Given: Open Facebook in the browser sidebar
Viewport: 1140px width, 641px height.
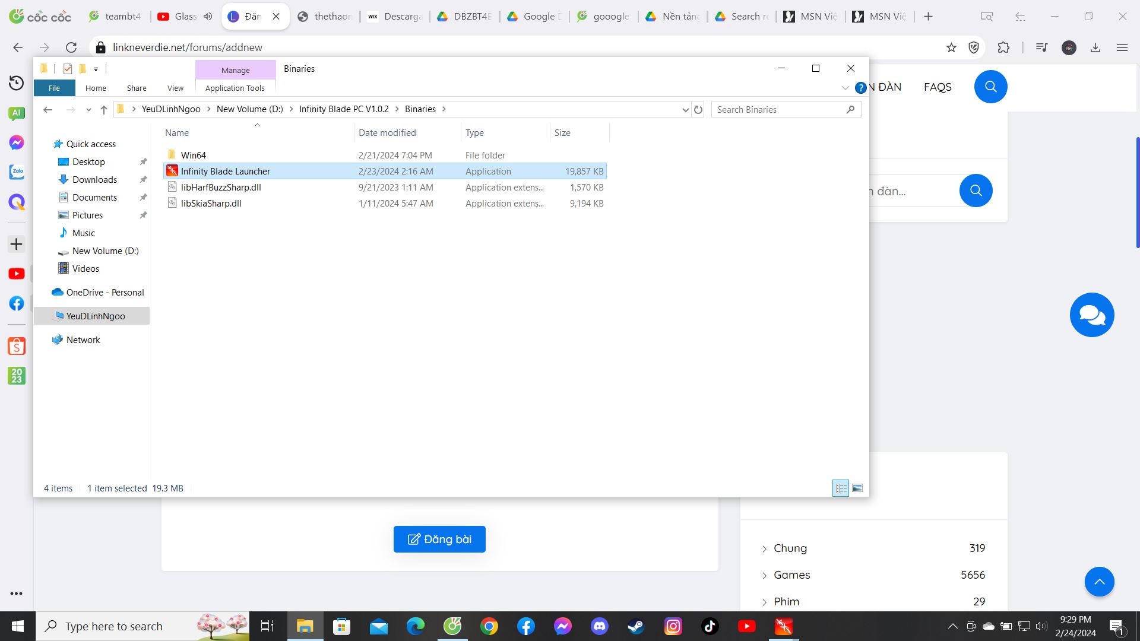Looking at the screenshot, I should (17, 303).
